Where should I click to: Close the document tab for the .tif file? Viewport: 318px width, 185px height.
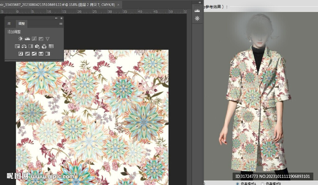[118, 5]
